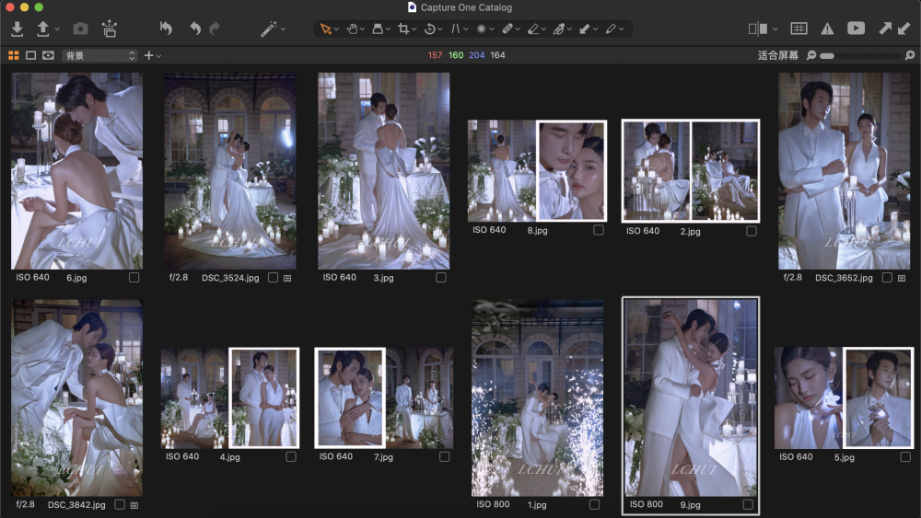Open the 背景 layer dropdown

[99, 56]
